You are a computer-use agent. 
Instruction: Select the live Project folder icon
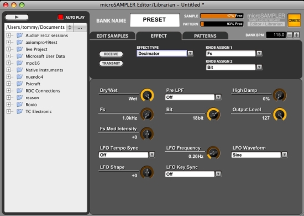pos(19,49)
